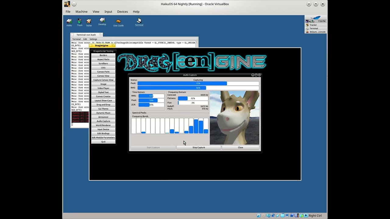Open the Input Device test
Viewport: 390px width, 219px height.
[x=103, y=129]
